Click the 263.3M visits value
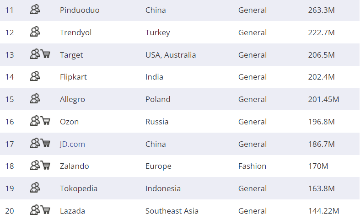This screenshot has width=360, height=220. coord(322,10)
